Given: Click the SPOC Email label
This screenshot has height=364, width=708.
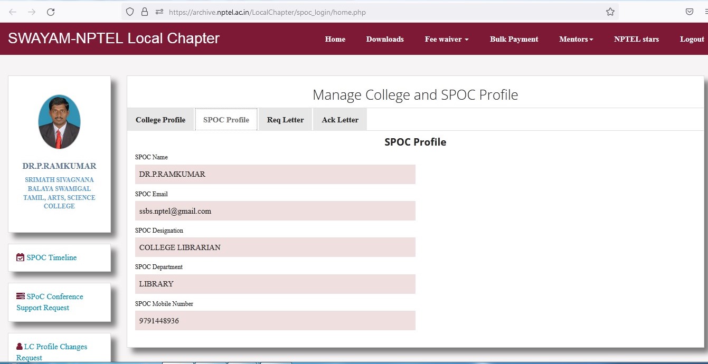Looking at the screenshot, I should pos(152,194).
